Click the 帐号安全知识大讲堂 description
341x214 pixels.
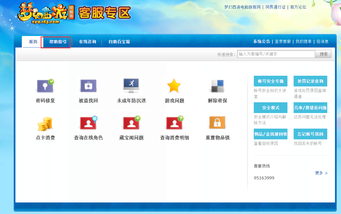270,93
